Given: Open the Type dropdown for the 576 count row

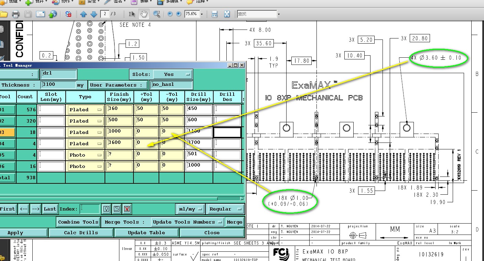Looking at the screenshot, I should coord(85,110).
